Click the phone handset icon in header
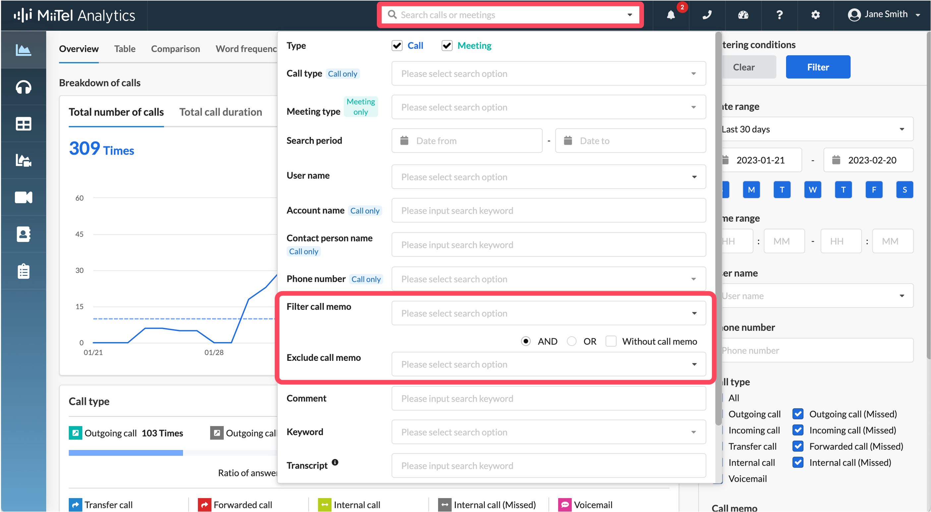Image resolution: width=931 pixels, height=512 pixels. coord(707,15)
